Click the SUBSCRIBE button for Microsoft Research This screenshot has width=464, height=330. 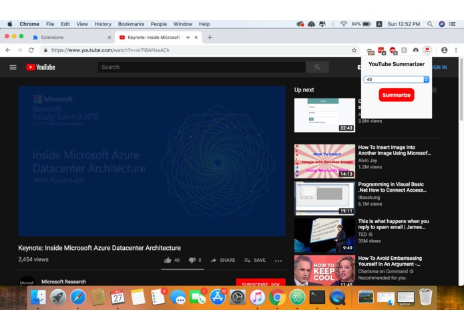pos(260,282)
